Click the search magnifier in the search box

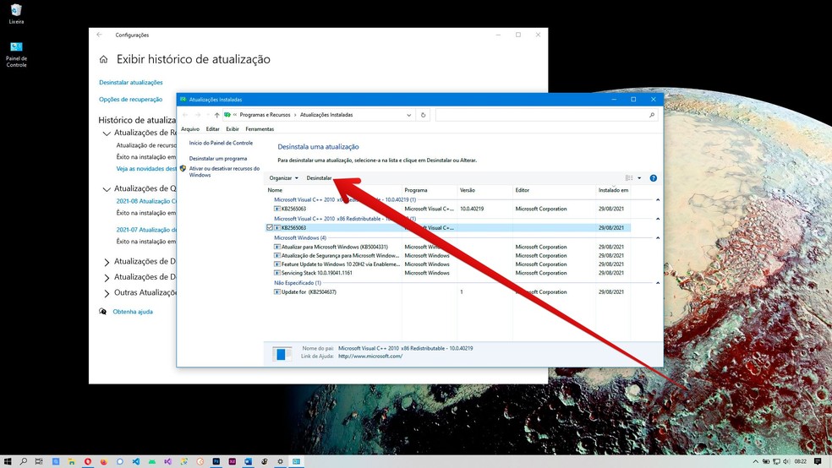click(x=652, y=115)
